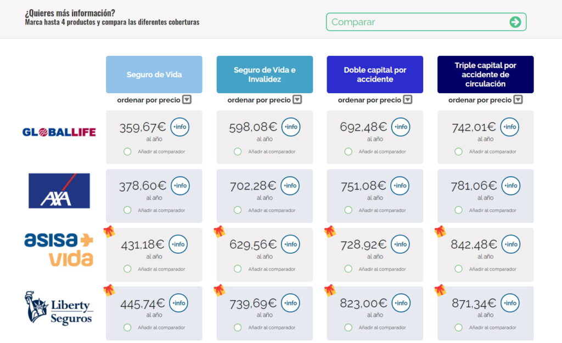Open info for AXA 378,60€ plan
The width and height of the screenshot is (562, 343).
point(180,186)
